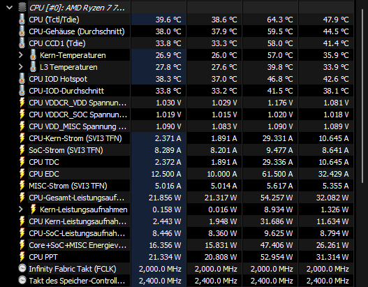The image size is (368, 287).
Task: Select the CPU-IOD-Durchschnitt row label
Action: click(x=66, y=91)
